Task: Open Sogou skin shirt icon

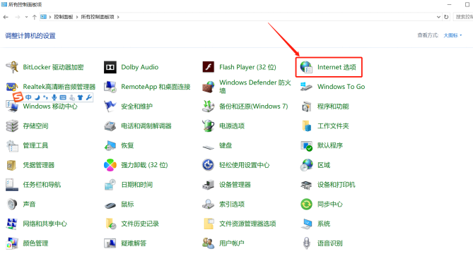Action: [80, 97]
